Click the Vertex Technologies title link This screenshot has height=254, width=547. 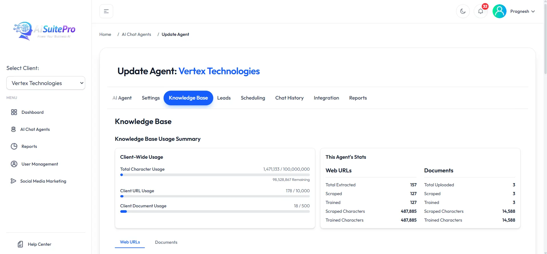(219, 71)
